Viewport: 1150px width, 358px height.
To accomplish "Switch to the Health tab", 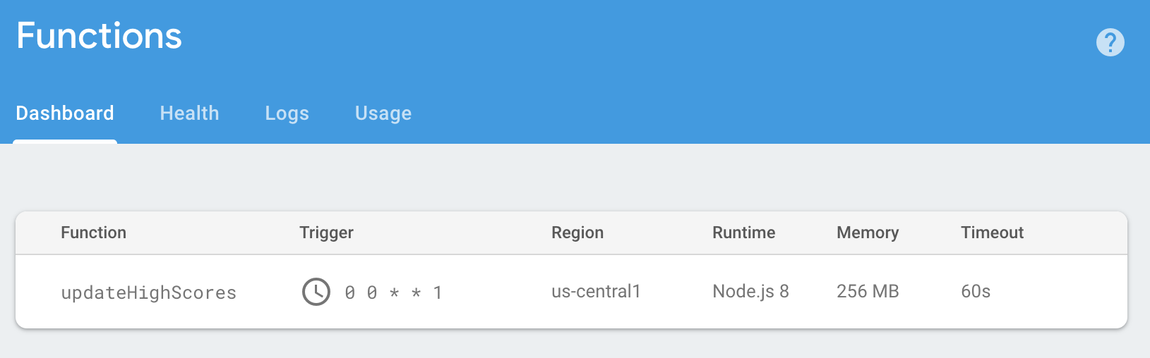I will pyautogui.click(x=190, y=113).
